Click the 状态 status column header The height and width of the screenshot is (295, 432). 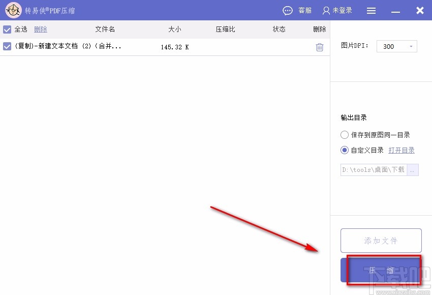pos(279,29)
